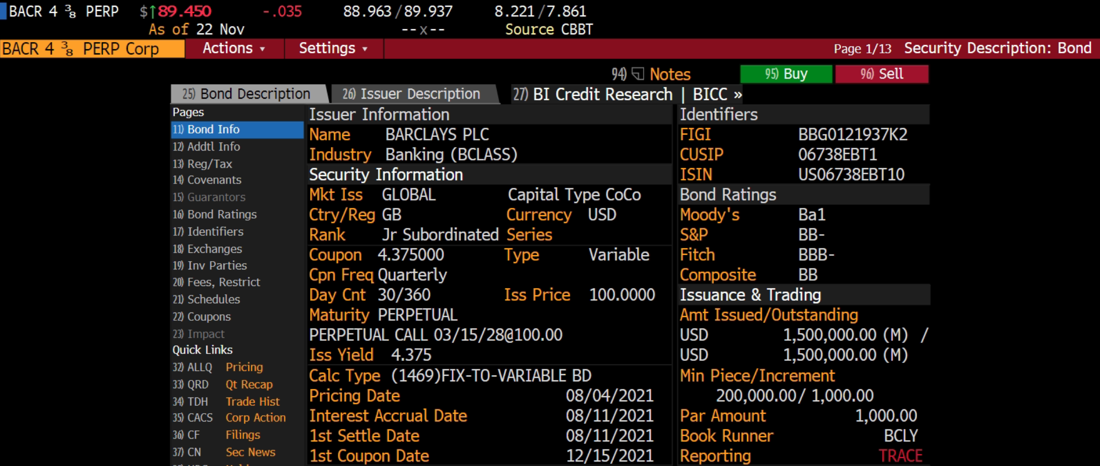The height and width of the screenshot is (466, 1100).
Task: Click the Cpn Freq field label
Action: coord(341,275)
